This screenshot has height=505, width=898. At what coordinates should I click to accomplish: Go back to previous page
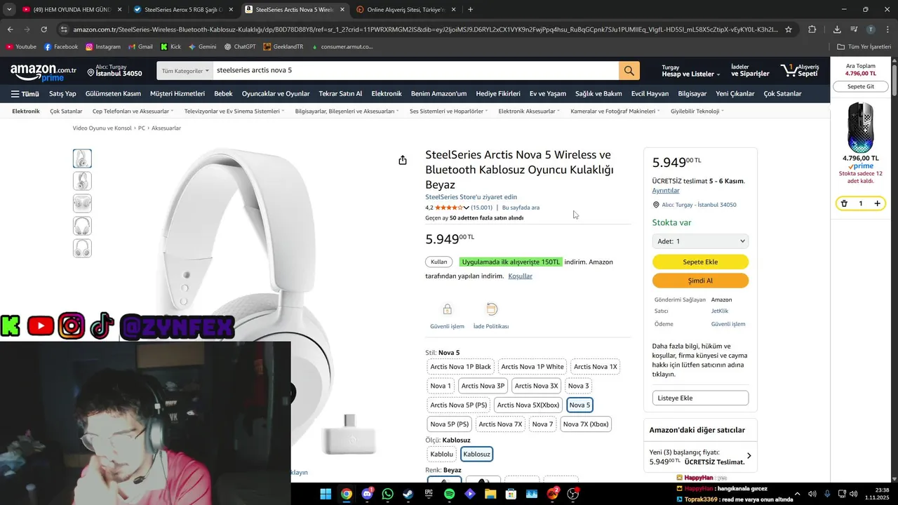pyautogui.click(x=10, y=29)
